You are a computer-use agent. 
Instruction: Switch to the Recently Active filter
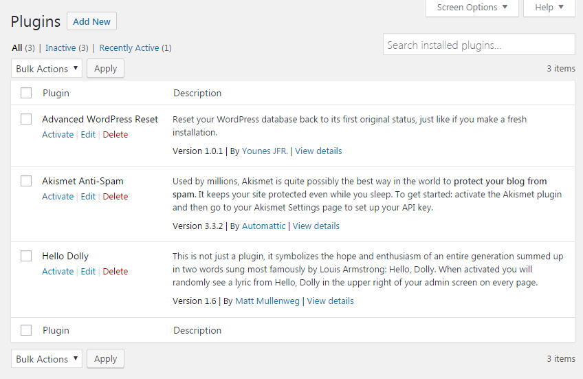[129, 48]
